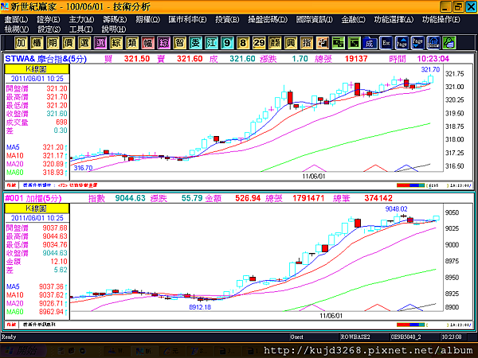Viewport: 478px width, 358px height.
Task: Click the magenta 選 toolbar icon
Action: [100, 43]
